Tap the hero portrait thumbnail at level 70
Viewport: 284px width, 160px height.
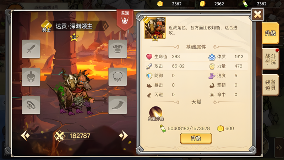click(x=155, y=28)
